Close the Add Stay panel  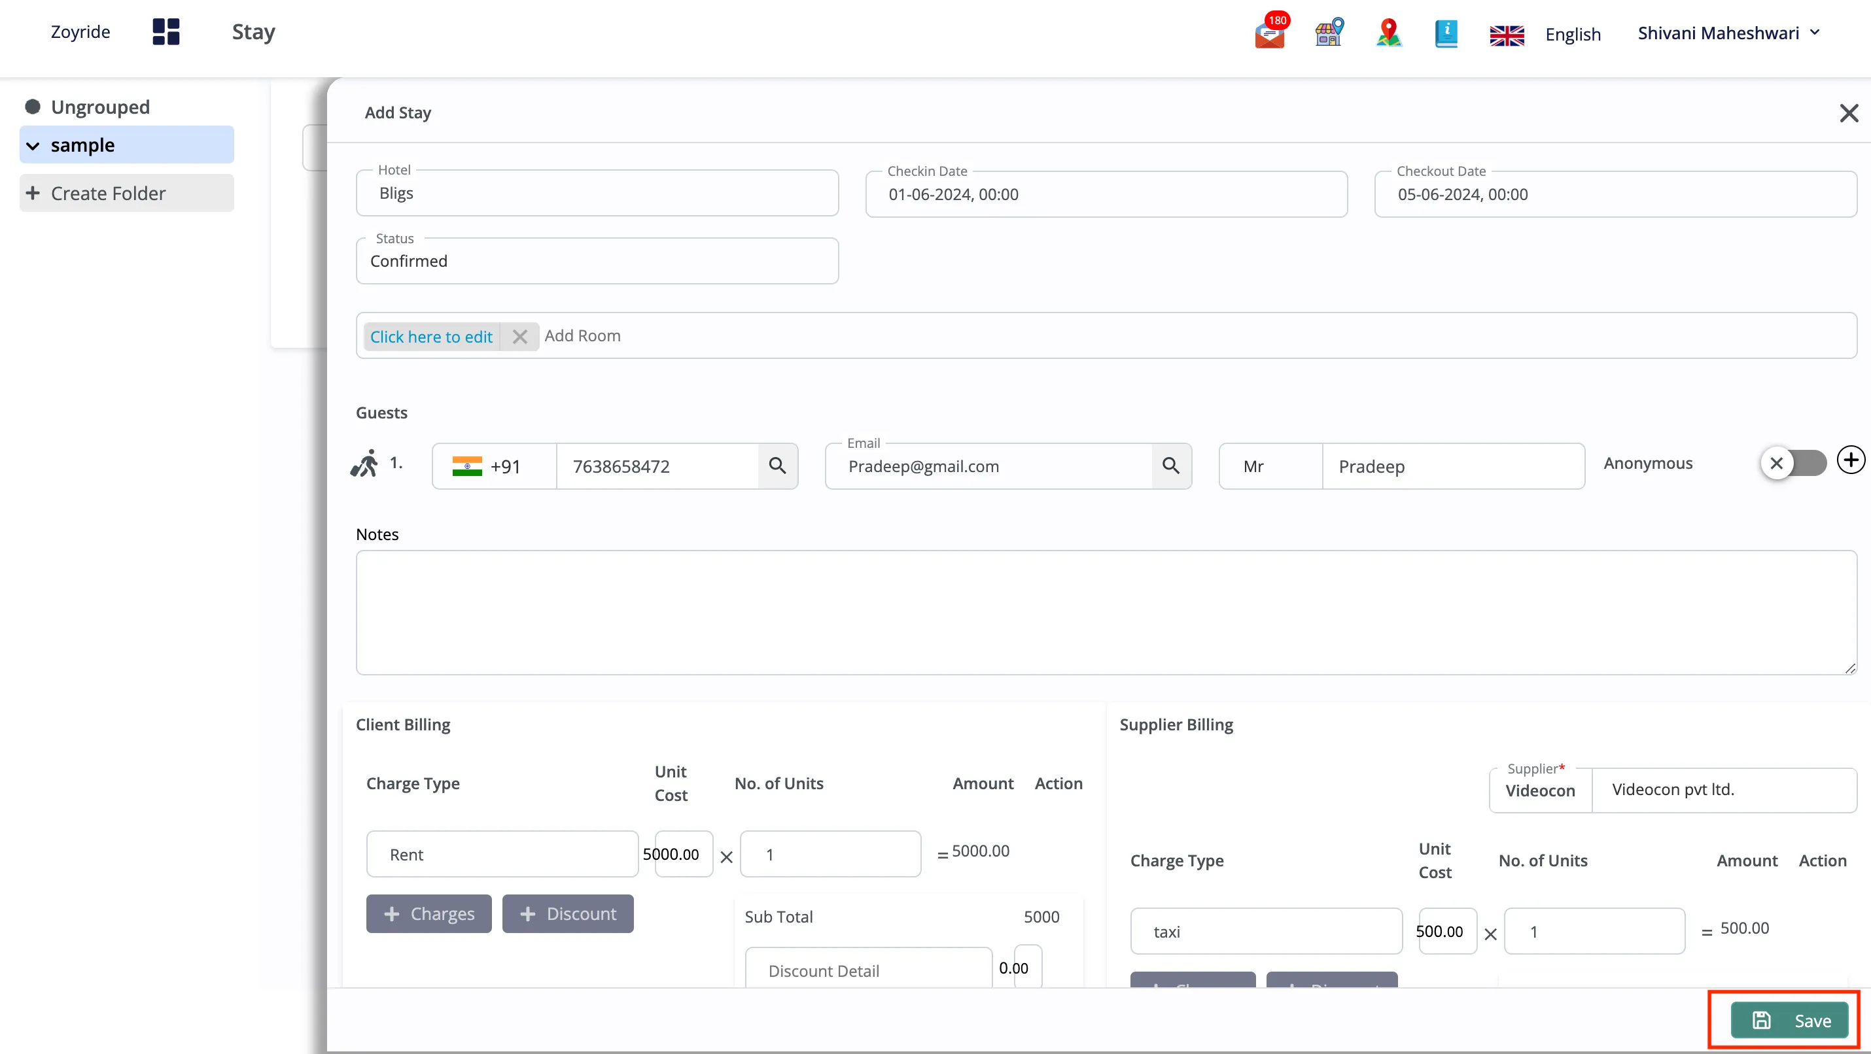click(x=1849, y=112)
